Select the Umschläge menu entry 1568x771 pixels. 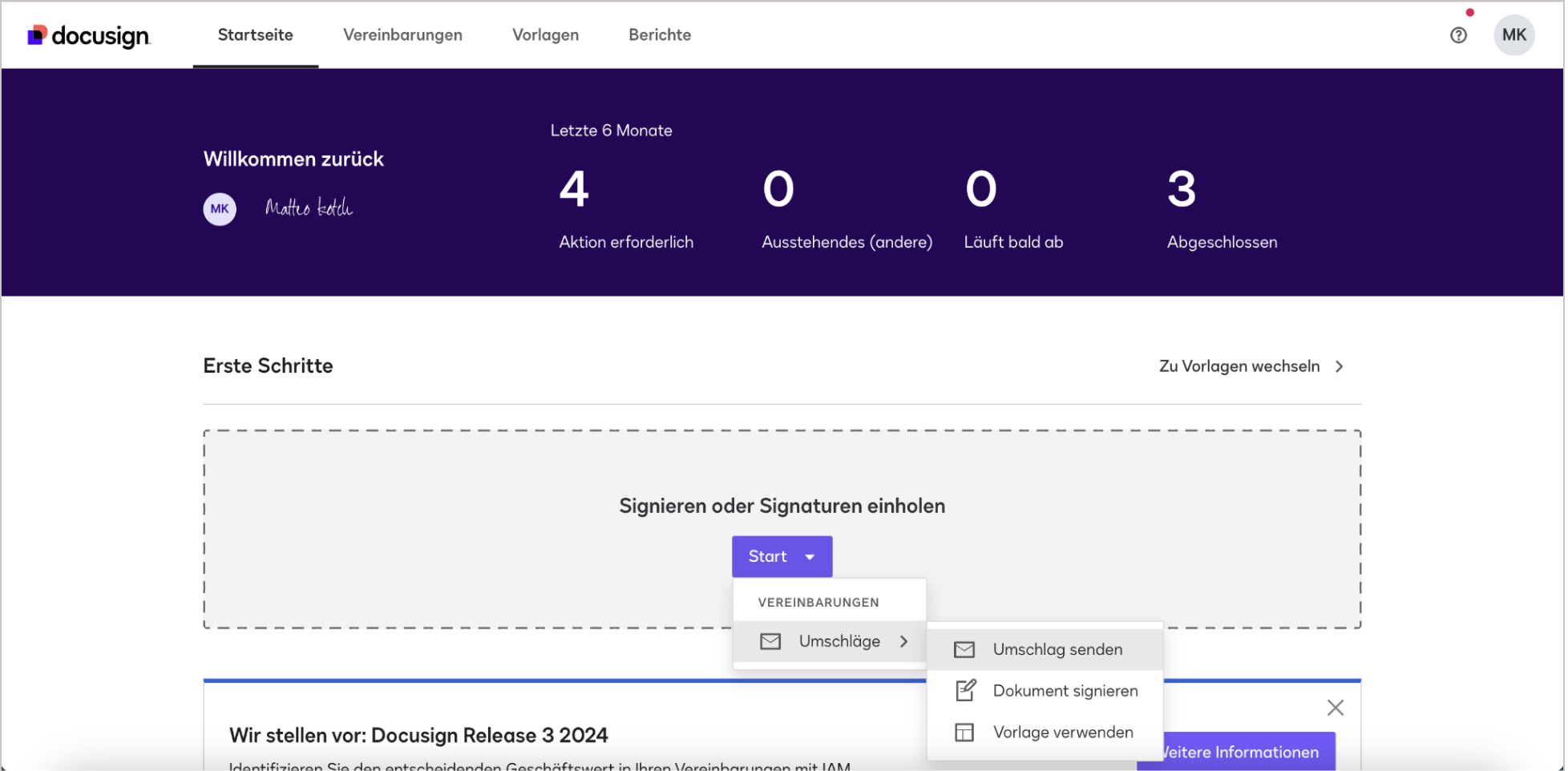[x=830, y=641]
